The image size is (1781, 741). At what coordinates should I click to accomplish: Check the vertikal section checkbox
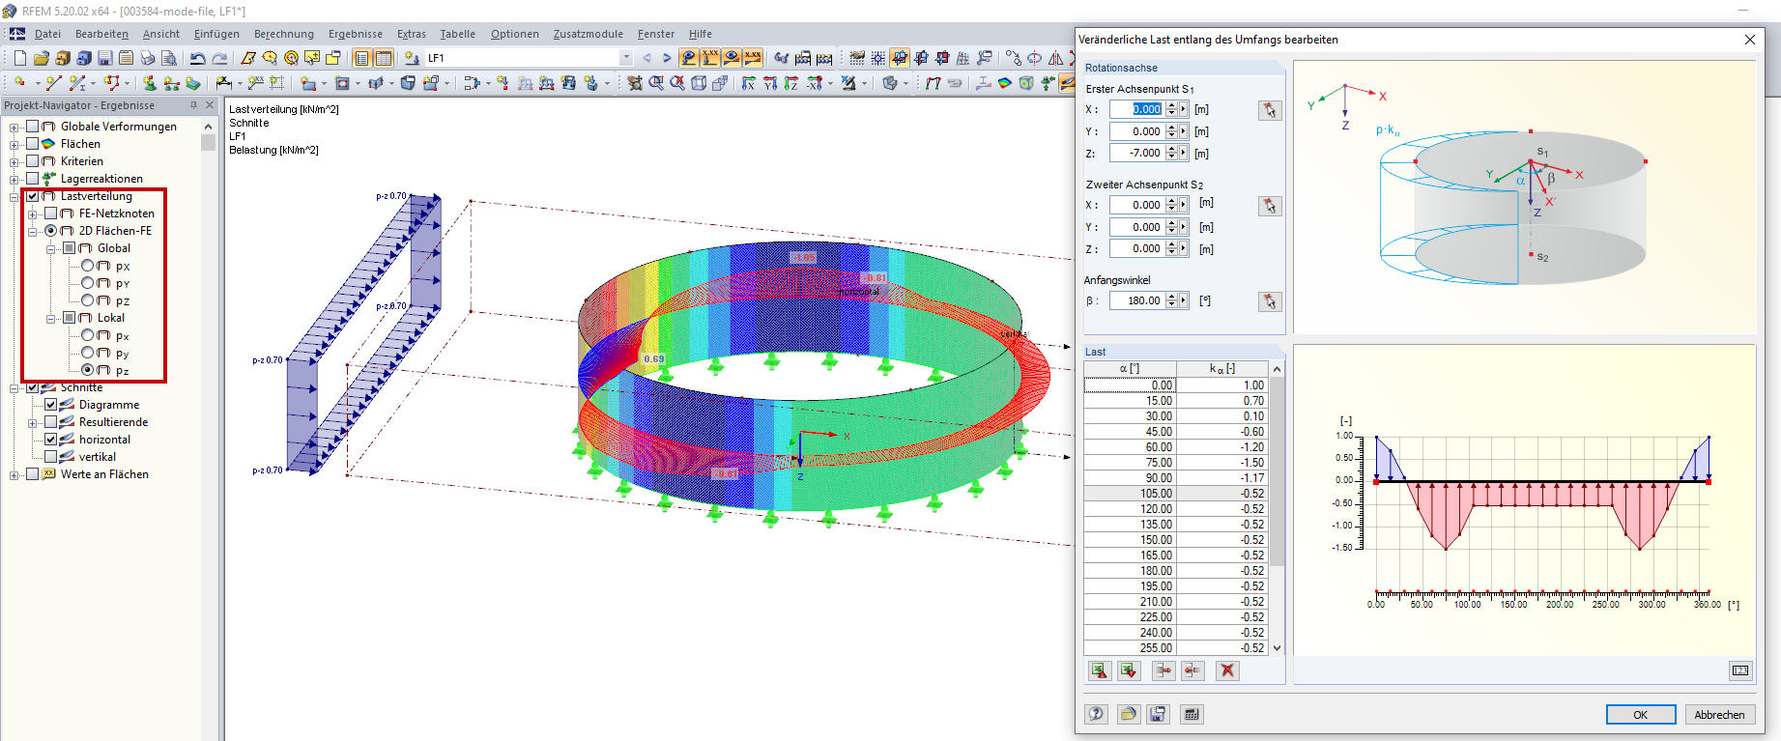tap(51, 457)
